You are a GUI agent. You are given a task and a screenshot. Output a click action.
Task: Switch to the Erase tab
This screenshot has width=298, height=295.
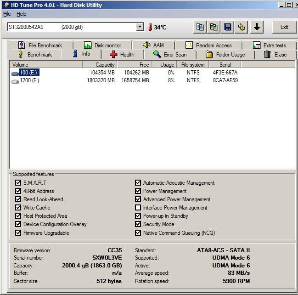(276, 55)
